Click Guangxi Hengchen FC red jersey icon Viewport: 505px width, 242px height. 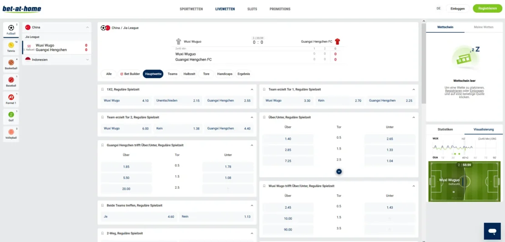point(337,41)
